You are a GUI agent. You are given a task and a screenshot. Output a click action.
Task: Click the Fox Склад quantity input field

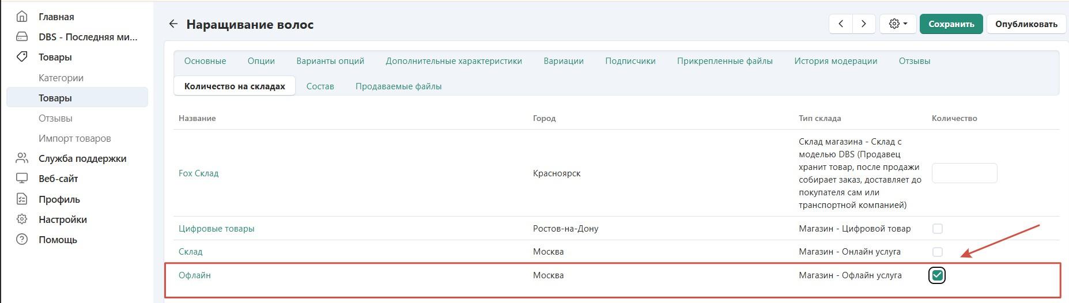coord(964,173)
